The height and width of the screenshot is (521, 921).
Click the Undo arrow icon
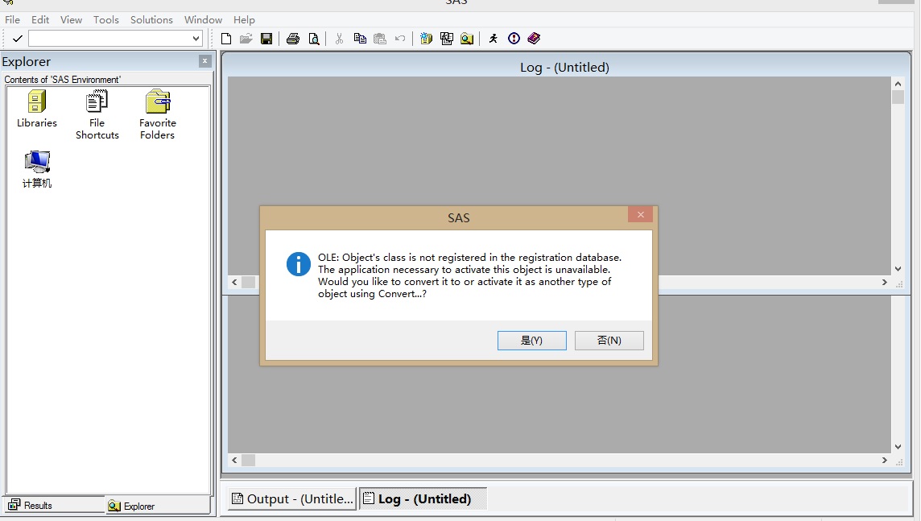(400, 39)
